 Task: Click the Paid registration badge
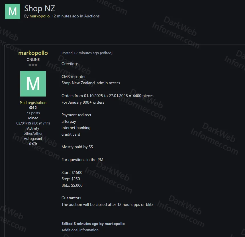(x=33, y=103)
